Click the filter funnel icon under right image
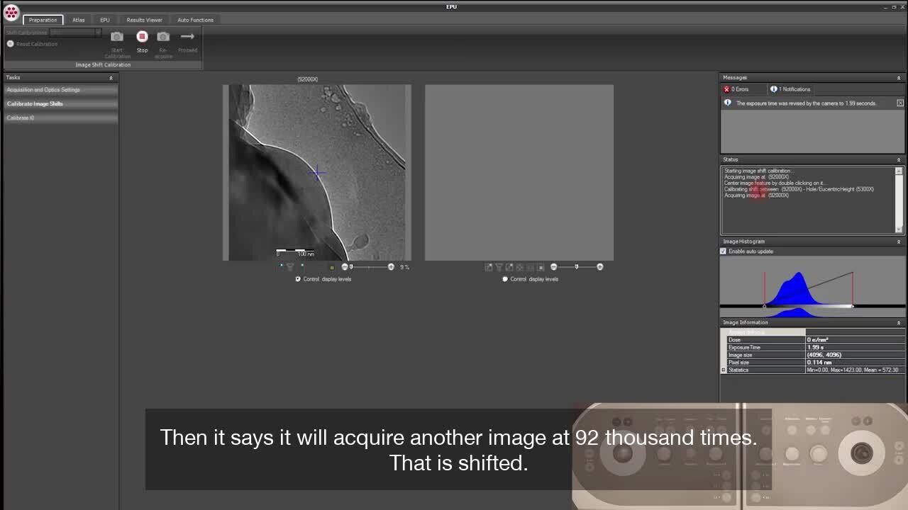The height and width of the screenshot is (510, 908). (x=499, y=267)
